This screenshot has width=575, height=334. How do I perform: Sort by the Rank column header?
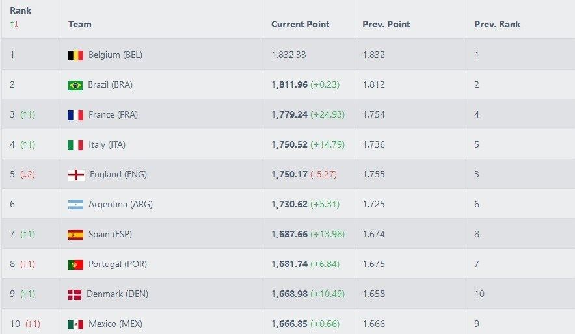[x=21, y=11]
